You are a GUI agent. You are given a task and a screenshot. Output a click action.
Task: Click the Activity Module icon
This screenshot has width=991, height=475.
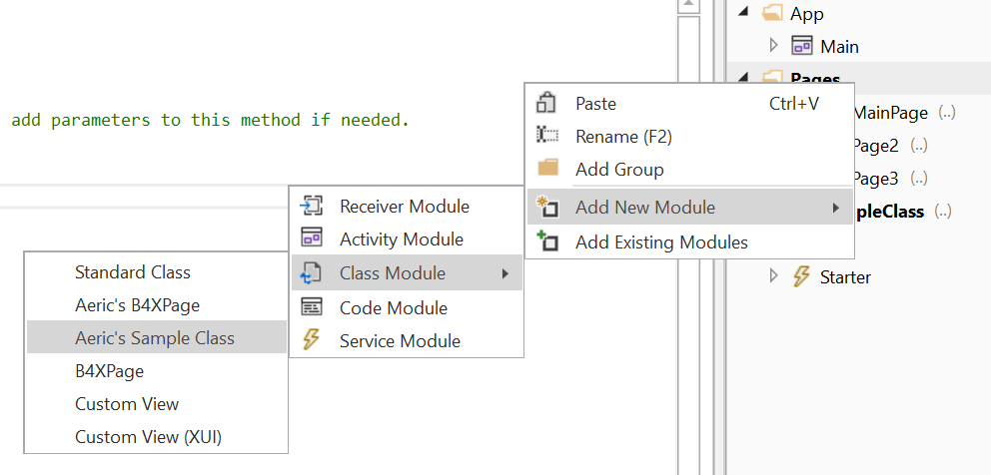[312, 238]
